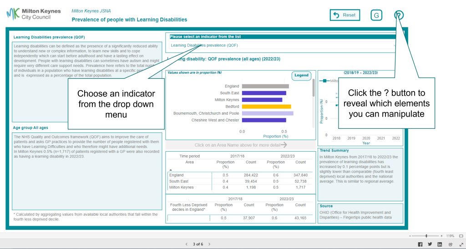Select the South East bar
Screen dimensions: 466x249
[x=264, y=93]
